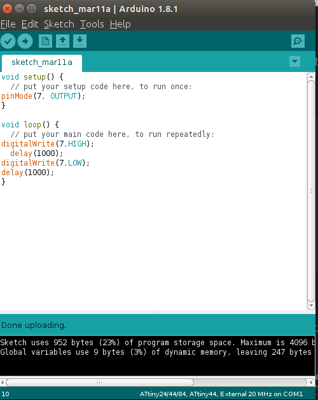
Task: Click the 'Sketch uses 952 bytes' console line
Action: point(158,343)
